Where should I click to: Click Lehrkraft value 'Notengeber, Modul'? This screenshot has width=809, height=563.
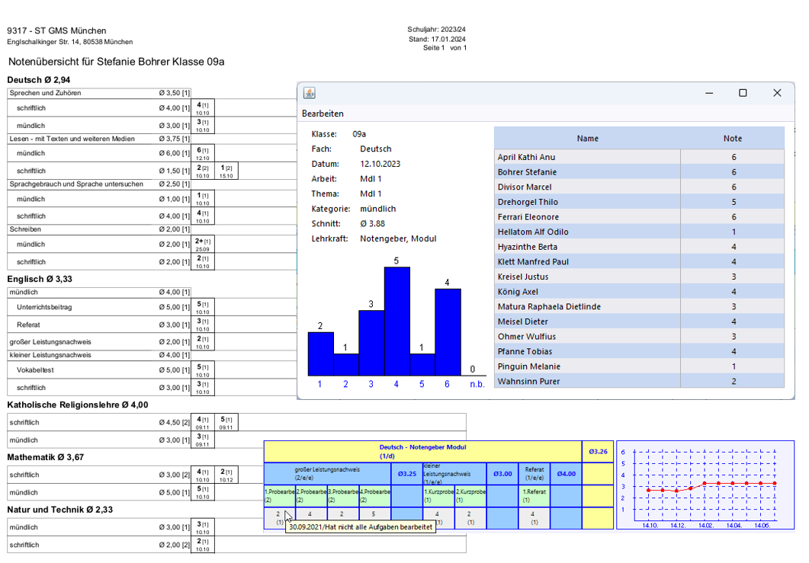[x=398, y=238]
